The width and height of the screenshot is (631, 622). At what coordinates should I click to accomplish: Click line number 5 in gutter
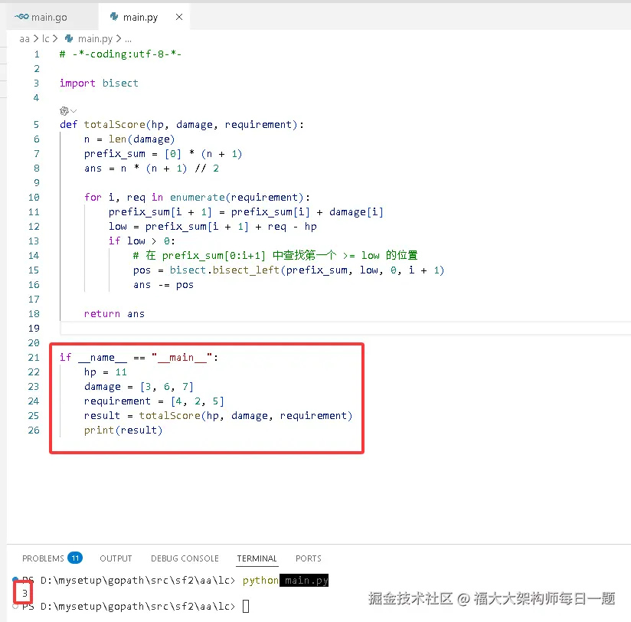point(36,124)
